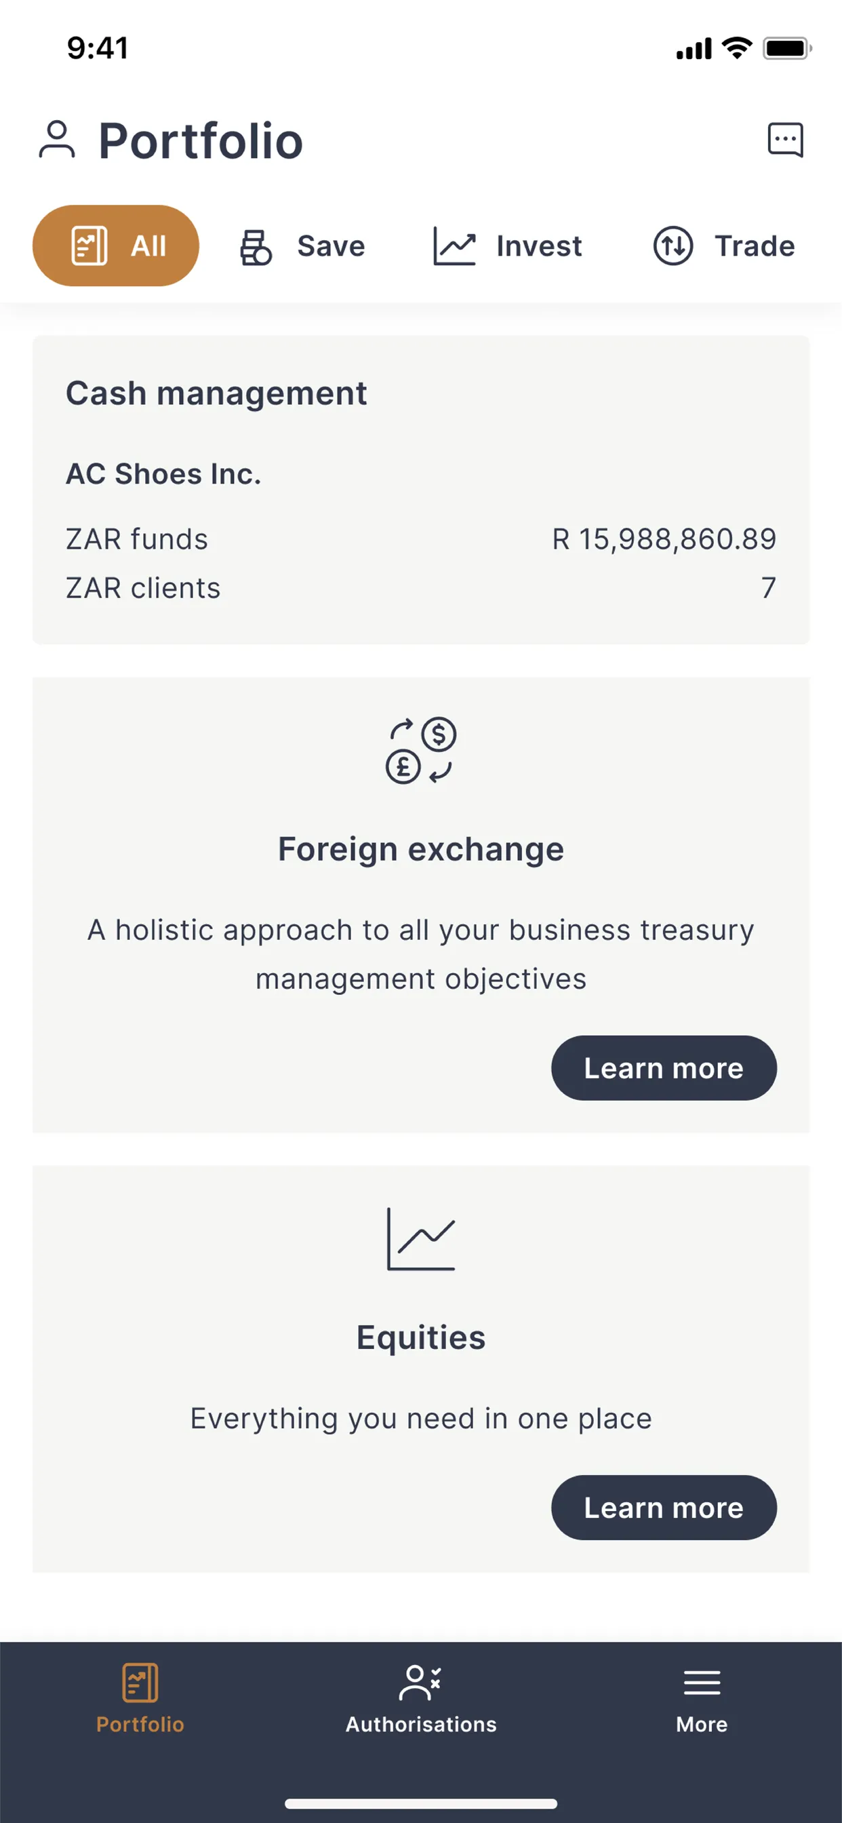The height and width of the screenshot is (1823, 842).
Task: Tap the profile person icon
Action: (x=56, y=140)
